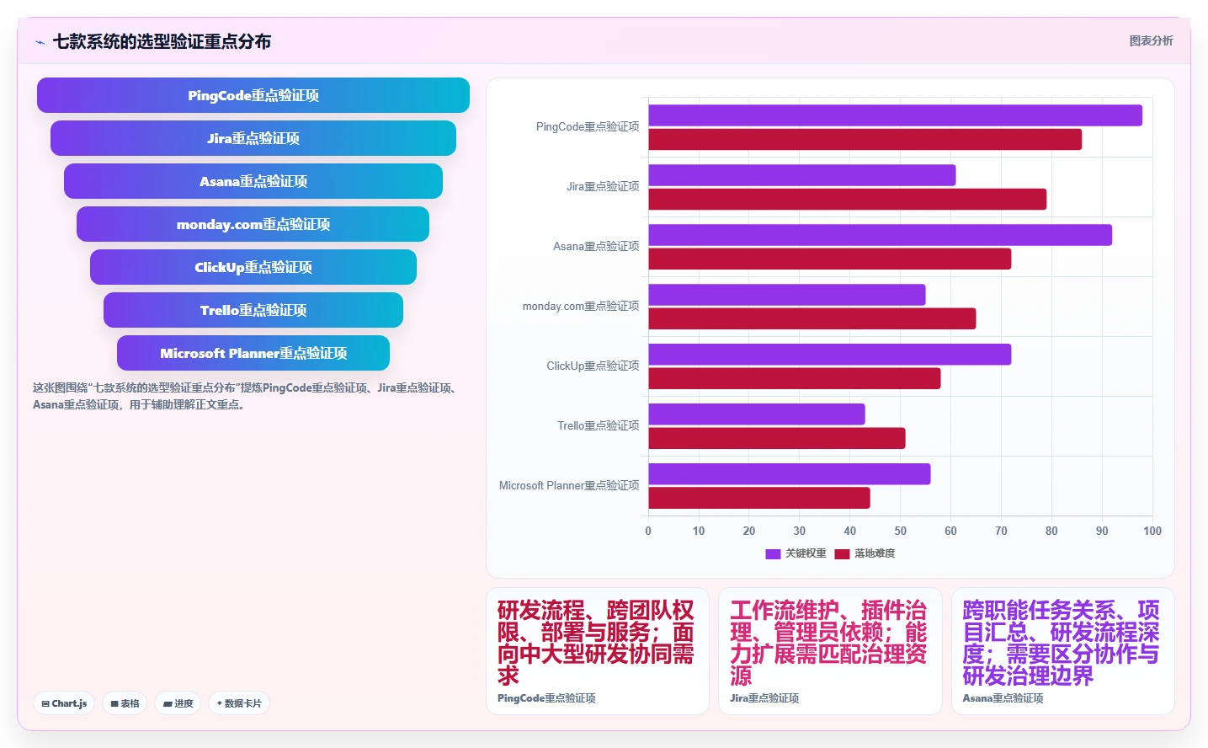This screenshot has width=1208, height=748.
Task: Click PingCode's red 落地难度 chart bar
Action: [865, 140]
